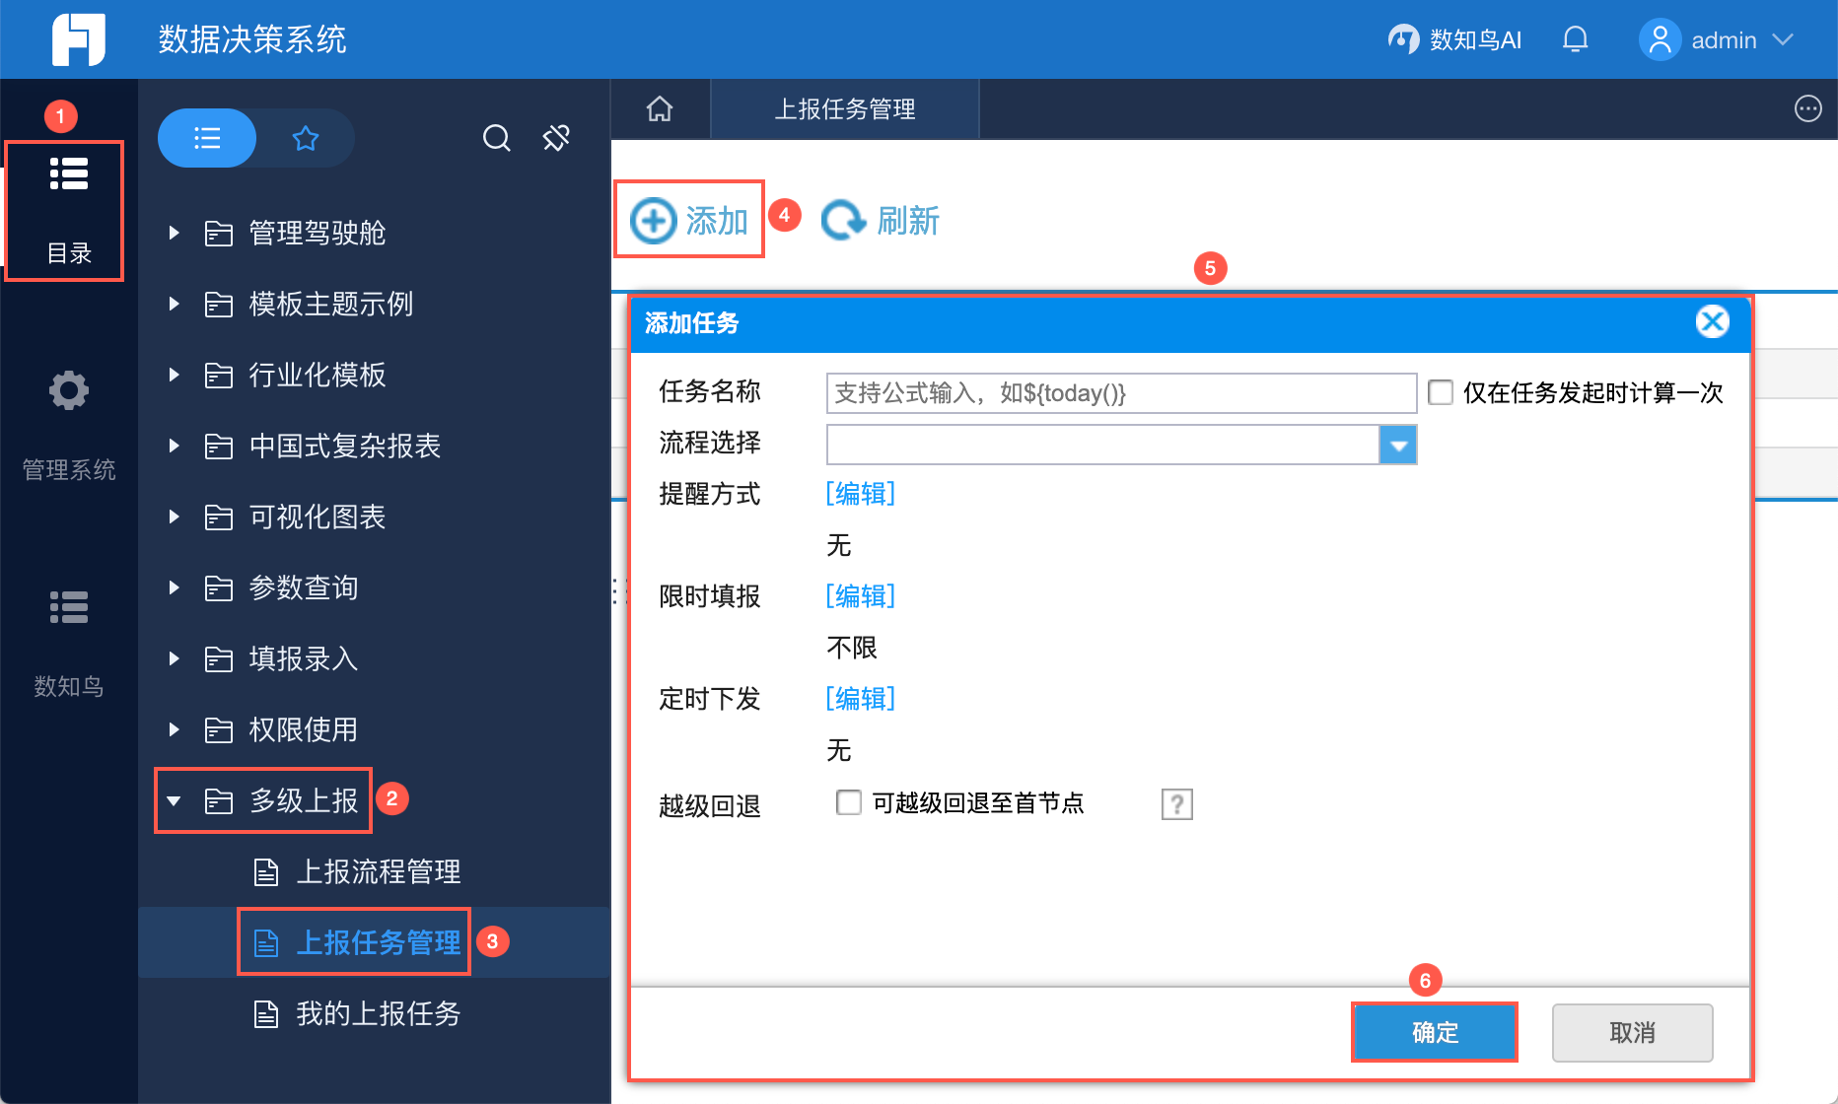Click the 多级上报 directory entry
1838x1104 pixels.
pyautogui.click(x=303, y=800)
